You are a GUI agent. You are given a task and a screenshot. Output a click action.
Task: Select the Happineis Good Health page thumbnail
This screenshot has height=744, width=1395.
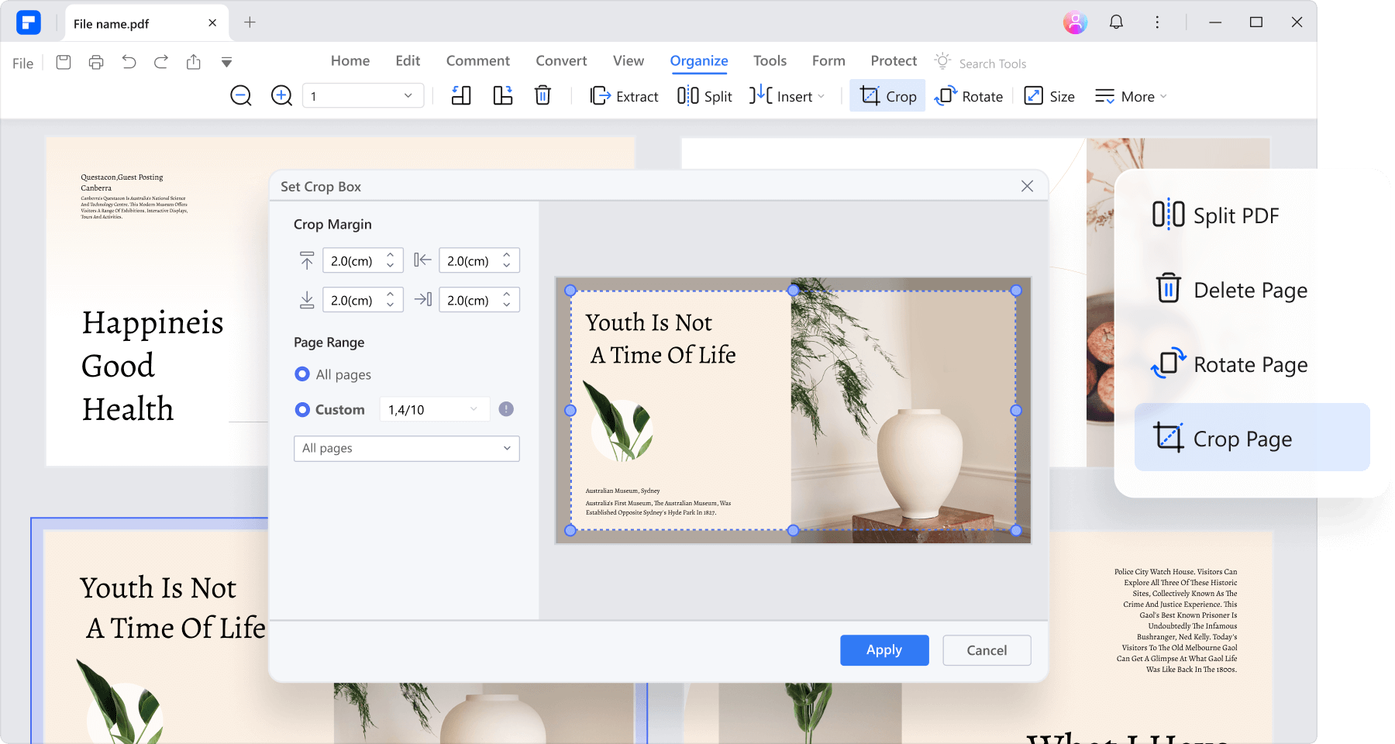click(157, 302)
